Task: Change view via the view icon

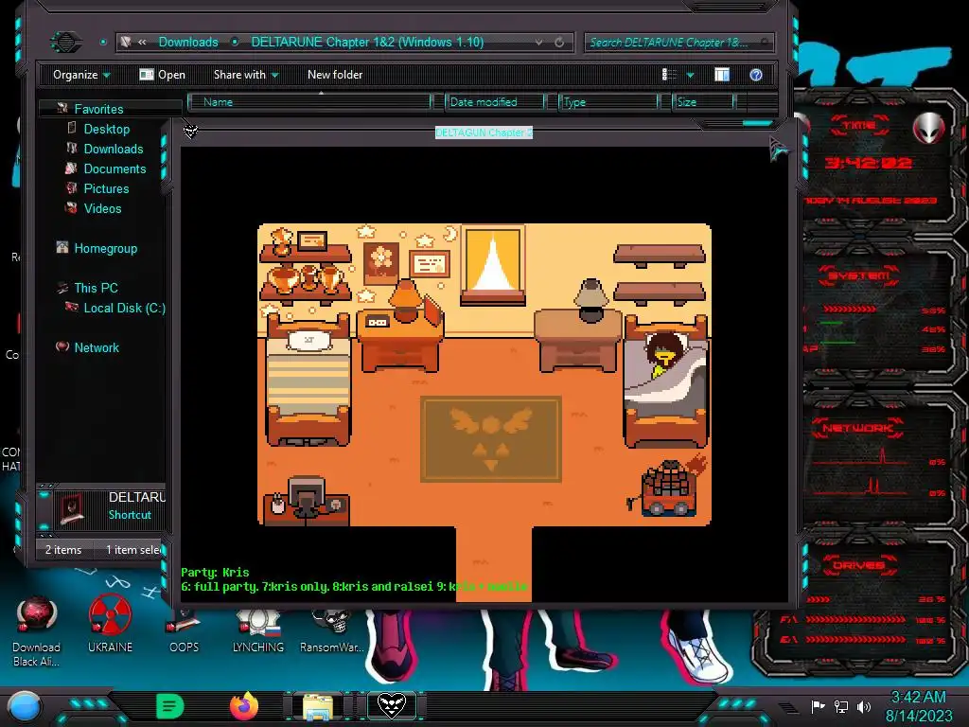Action: click(x=669, y=75)
